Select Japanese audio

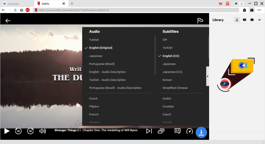tap(96, 56)
